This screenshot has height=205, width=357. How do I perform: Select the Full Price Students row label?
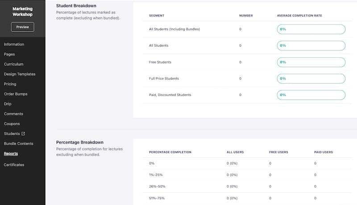[x=164, y=78]
